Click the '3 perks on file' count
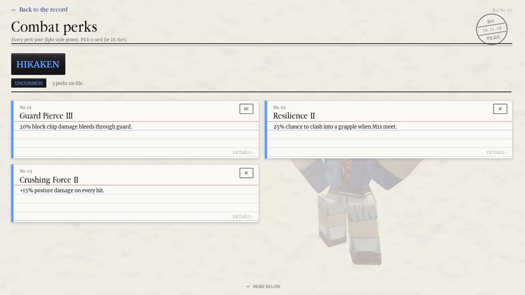This screenshot has height=295, width=525. [67, 83]
